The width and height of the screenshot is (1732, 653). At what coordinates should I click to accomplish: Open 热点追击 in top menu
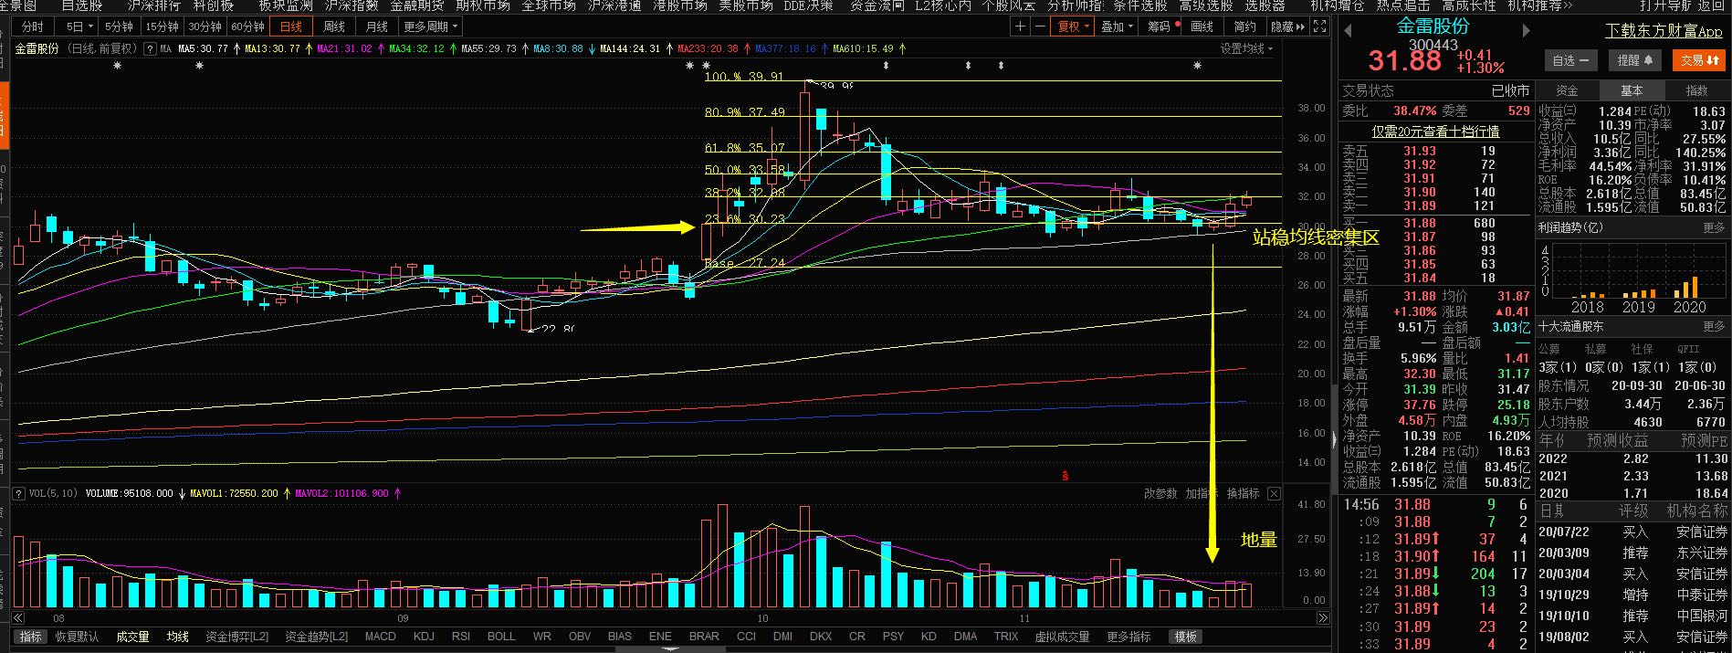(1403, 5)
